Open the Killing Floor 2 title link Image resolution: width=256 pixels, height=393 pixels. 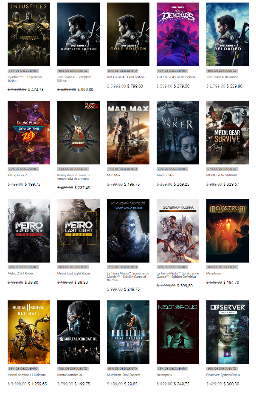[x=17, y=175]
